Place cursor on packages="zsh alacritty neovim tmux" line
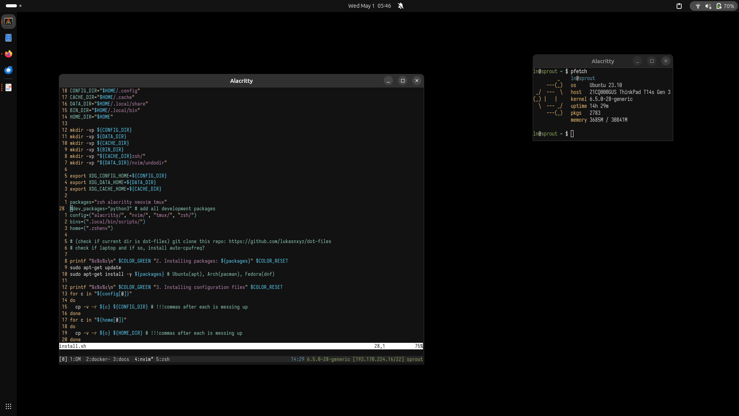This screenshot has height=416, width=739. point(119,202)
